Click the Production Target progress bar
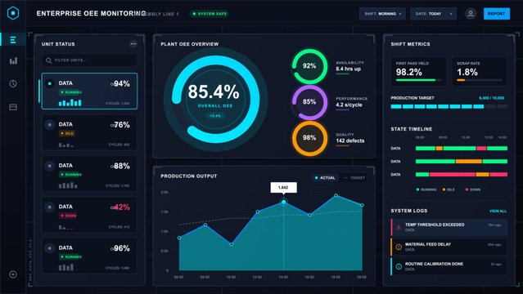This screenshot has height=294, width=523. 449,106
